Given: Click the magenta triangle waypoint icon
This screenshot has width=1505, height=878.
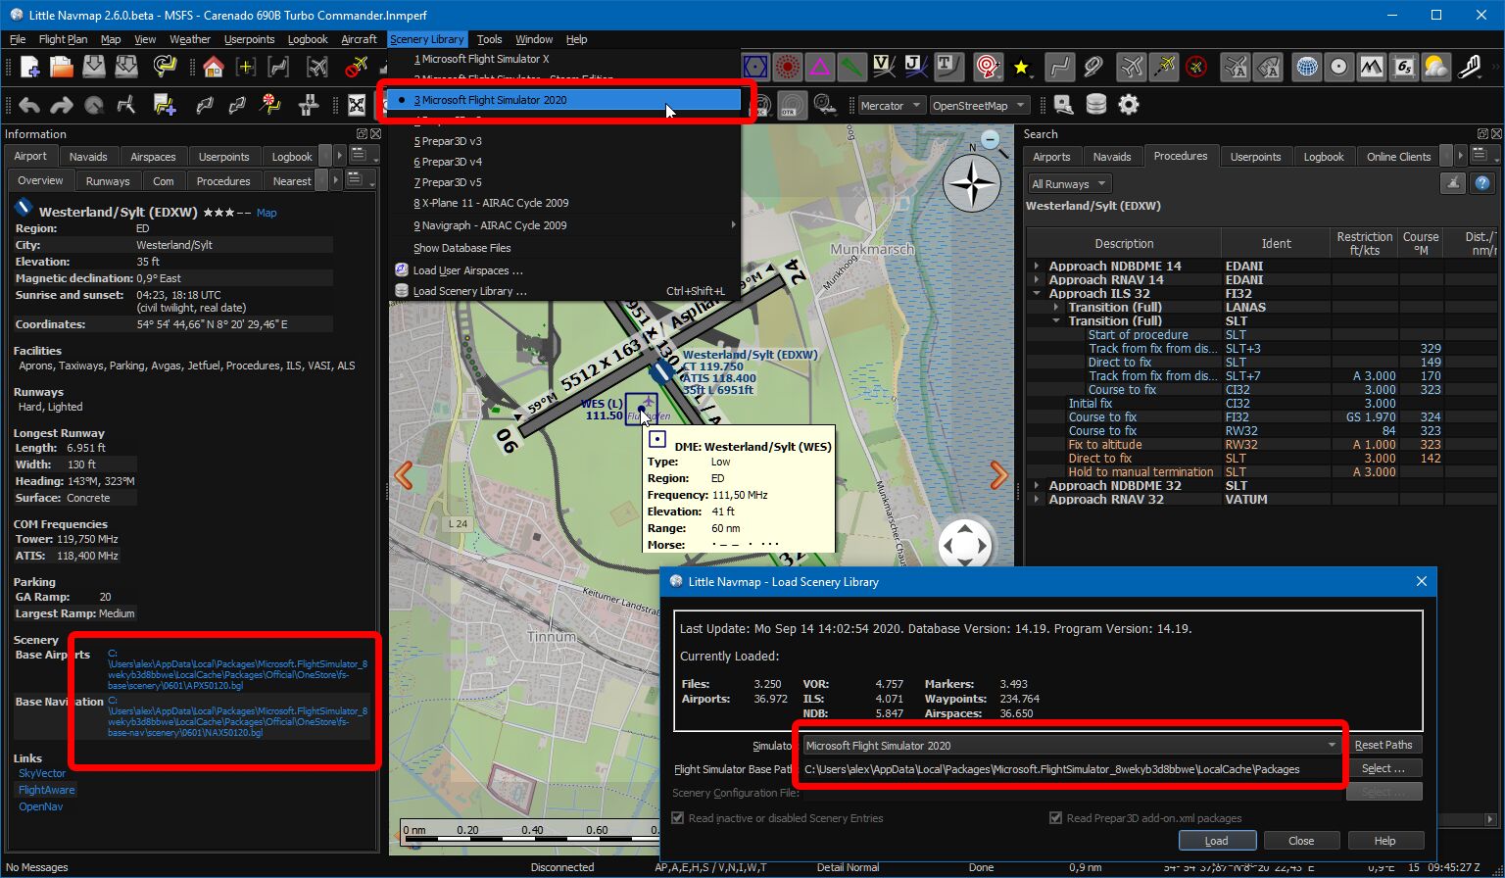Looking at the screenshot, I should [819, 67].
